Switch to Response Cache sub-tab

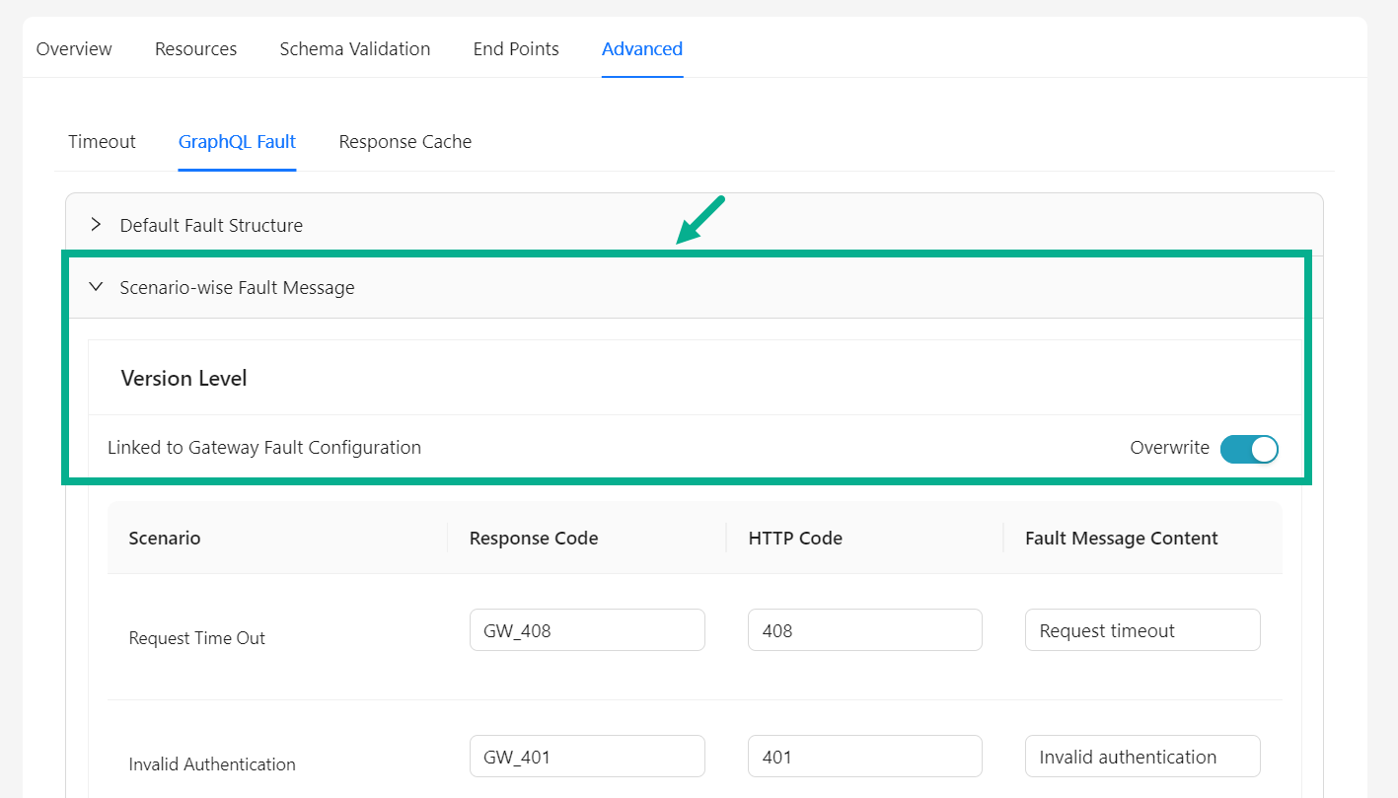click(405, 142)
